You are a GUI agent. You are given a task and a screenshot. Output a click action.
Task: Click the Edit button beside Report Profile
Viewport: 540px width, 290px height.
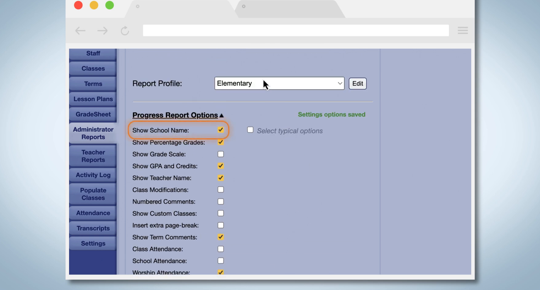(358, 84)
